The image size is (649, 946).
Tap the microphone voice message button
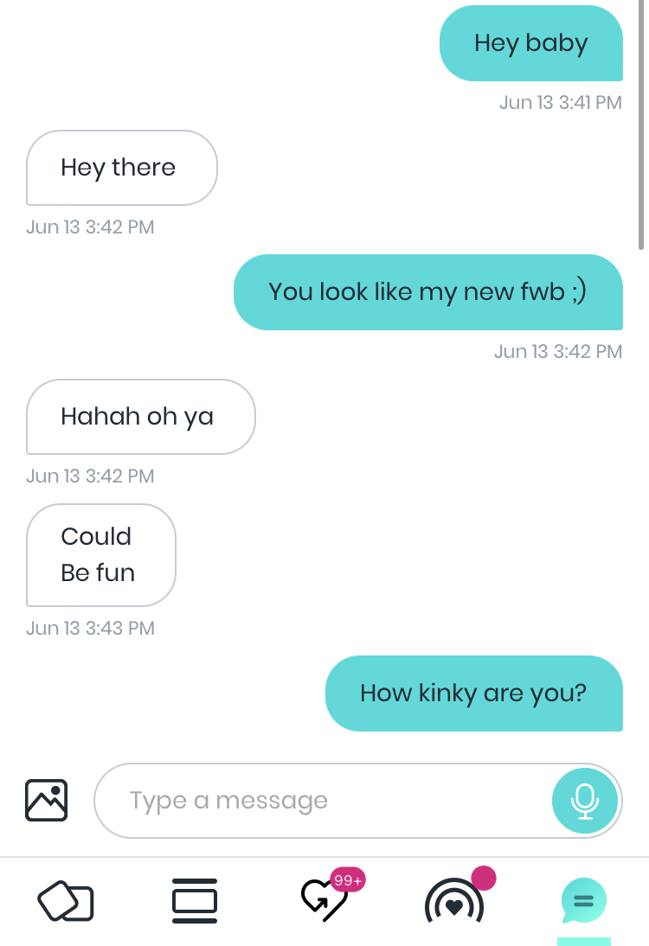pyautogui.click(x=584, y=801)
